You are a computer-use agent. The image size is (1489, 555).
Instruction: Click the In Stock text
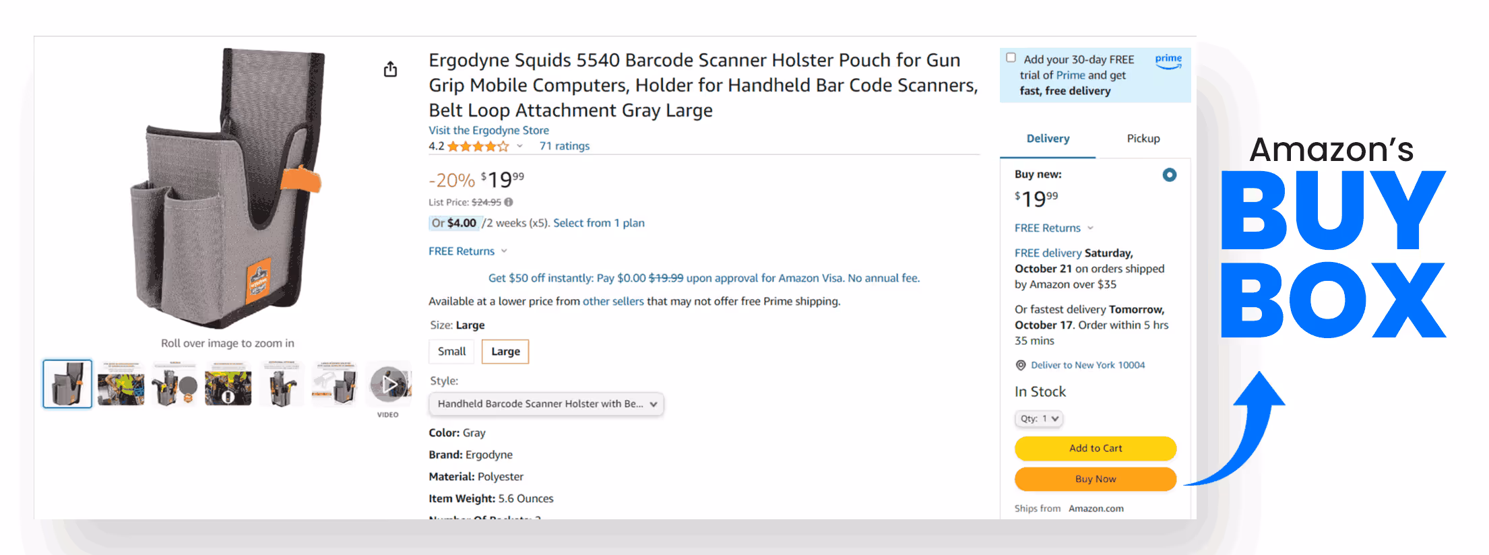[1040, 392]
